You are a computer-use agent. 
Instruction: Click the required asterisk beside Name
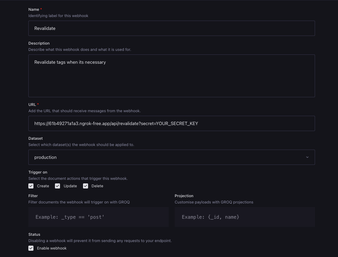(41, 9)
